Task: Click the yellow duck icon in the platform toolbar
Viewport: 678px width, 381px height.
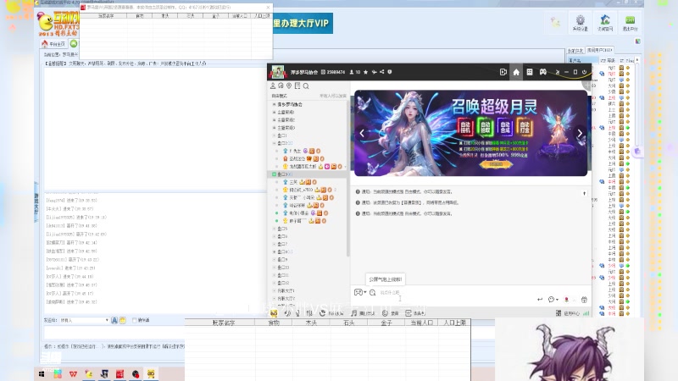Action: tap(555, 22)
